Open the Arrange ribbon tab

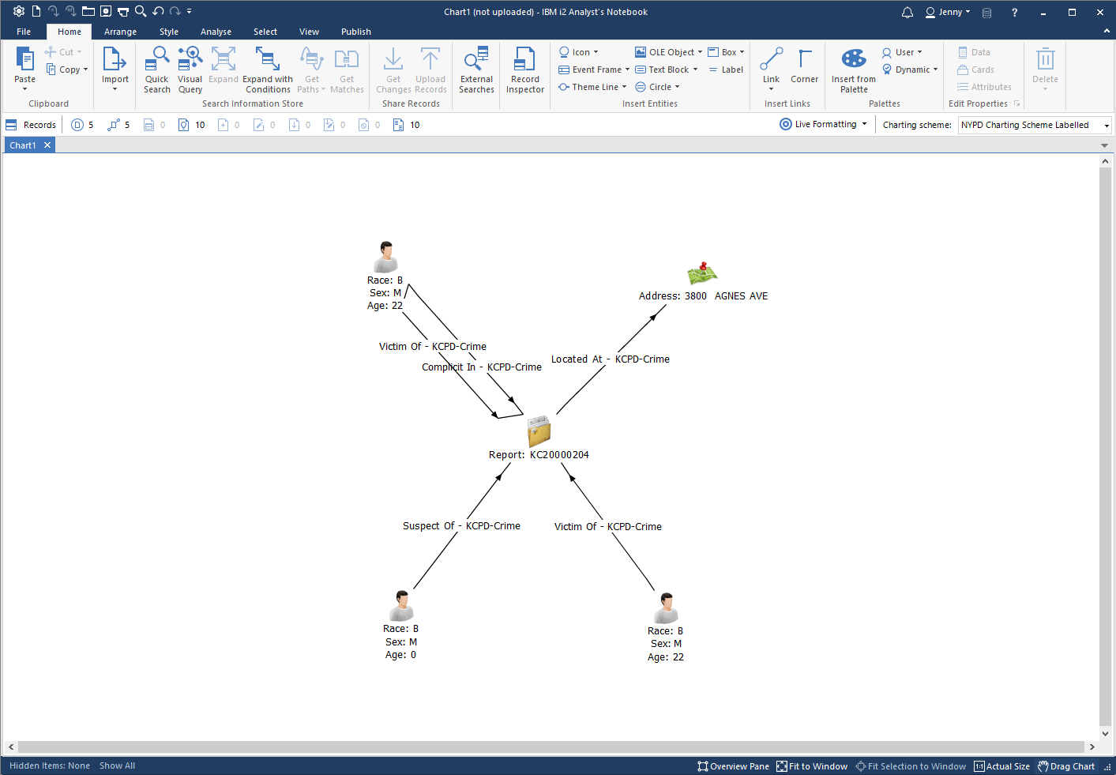pos(120,32)
